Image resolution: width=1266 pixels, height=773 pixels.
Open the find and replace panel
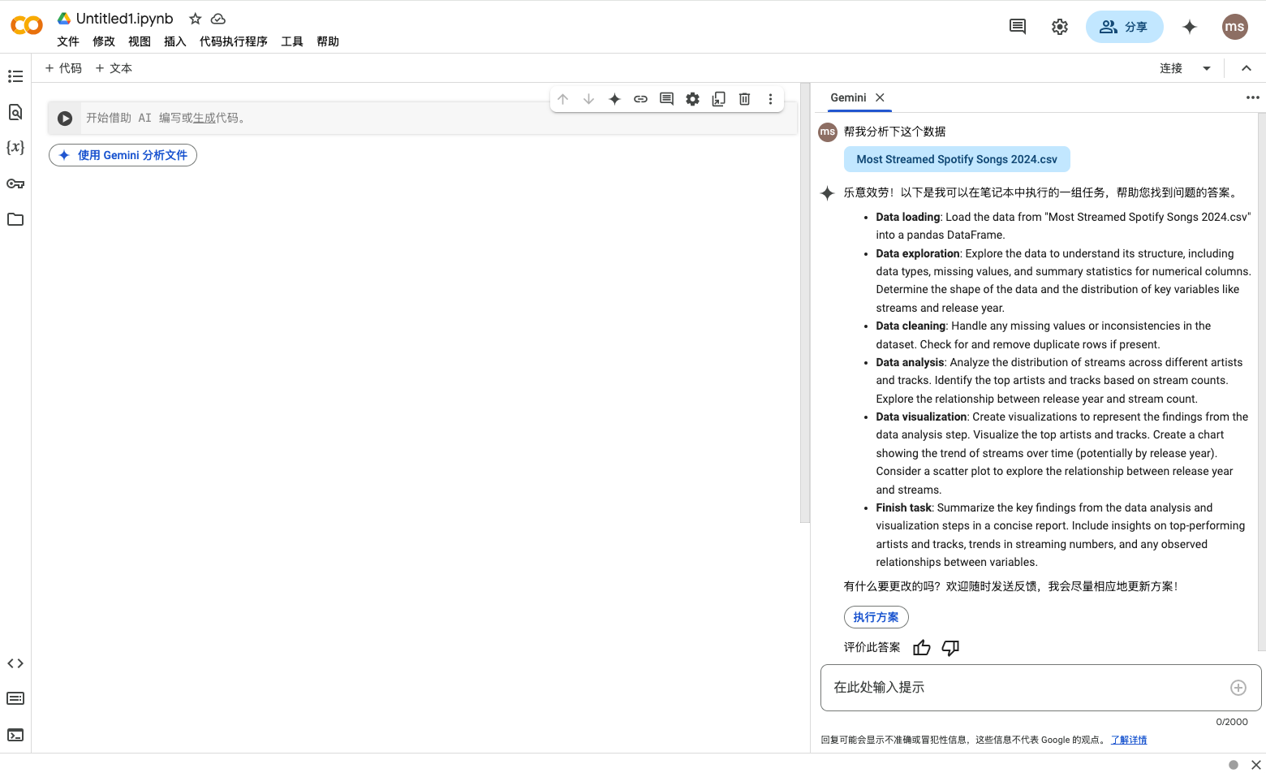coord(15,112)
